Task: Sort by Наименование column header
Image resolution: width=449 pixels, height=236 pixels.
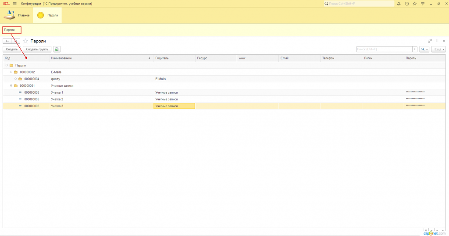Action: [101, 58]
